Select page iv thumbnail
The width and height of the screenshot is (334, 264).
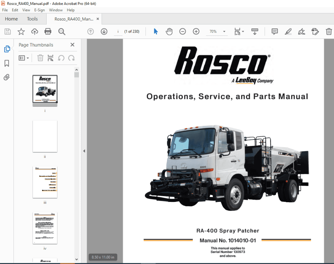(x=45, y=228)
